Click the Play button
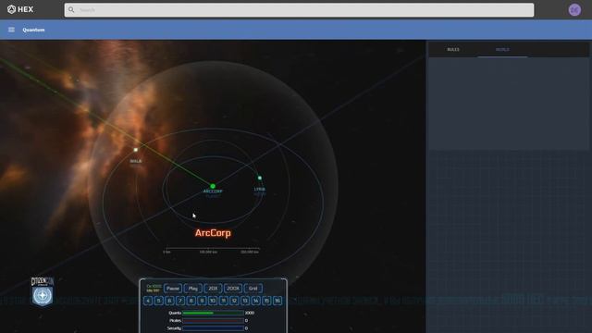The width and height of the screenshot is (592, 333). tap(193, 289)
